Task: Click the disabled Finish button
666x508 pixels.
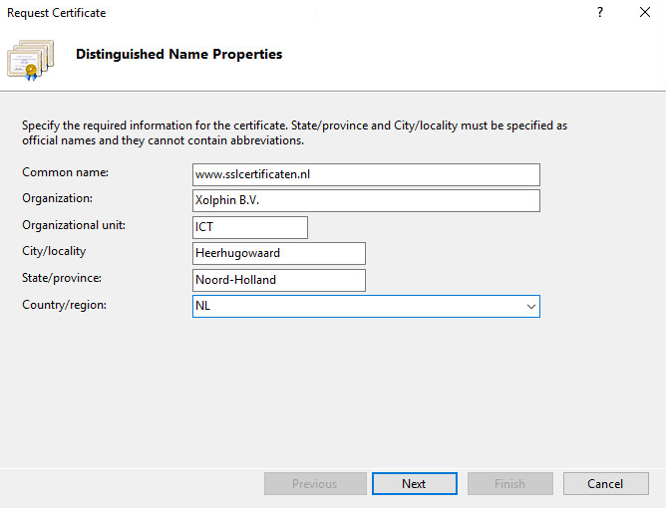Action: (509, 484)
